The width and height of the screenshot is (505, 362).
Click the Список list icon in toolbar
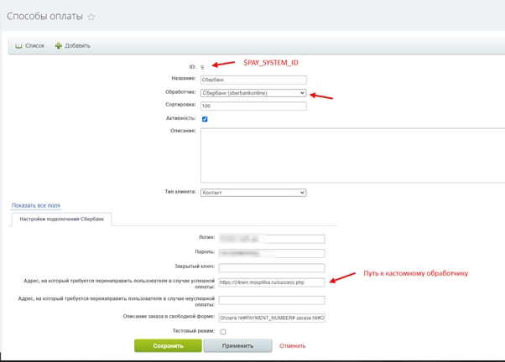pos(18,45)
